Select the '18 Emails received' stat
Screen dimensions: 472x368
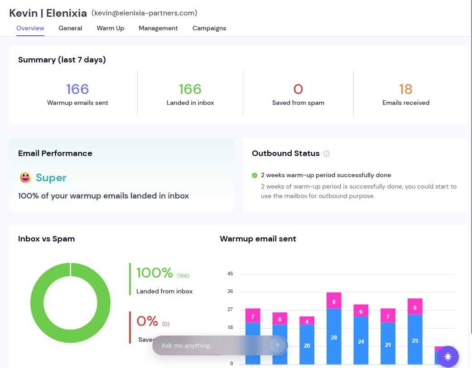pyautogui.click(x=406, y=94)
